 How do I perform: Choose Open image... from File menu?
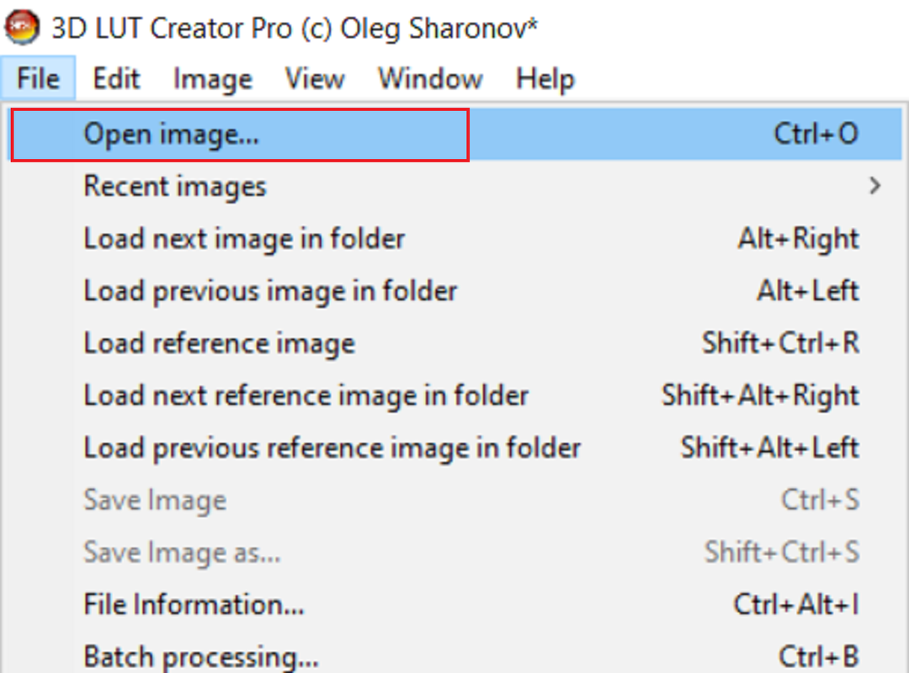click(455, 134)
